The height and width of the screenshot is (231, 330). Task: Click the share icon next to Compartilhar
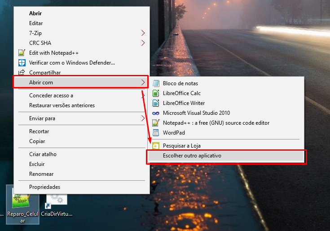22,72
